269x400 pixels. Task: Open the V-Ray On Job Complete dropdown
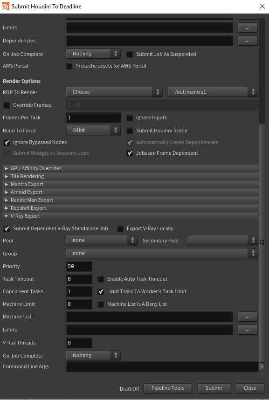click(x=93, y=355)
